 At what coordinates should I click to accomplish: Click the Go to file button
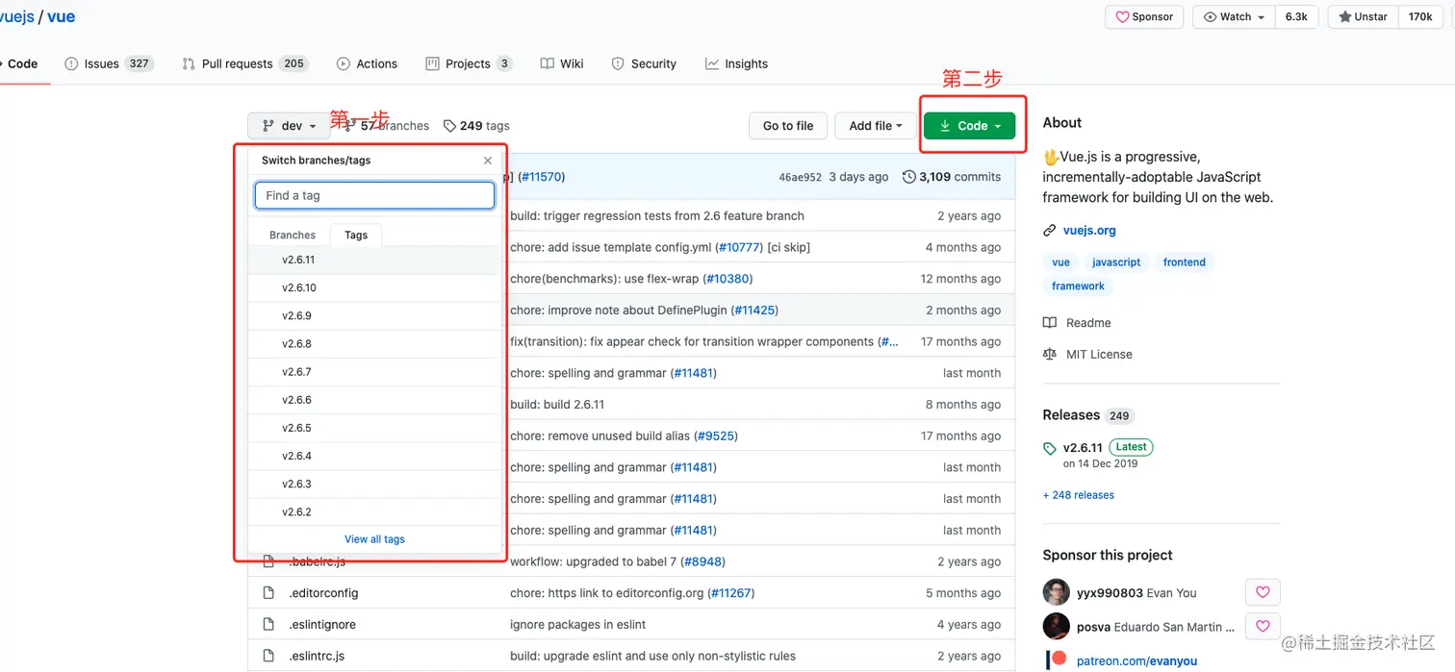tap(788, 126)
